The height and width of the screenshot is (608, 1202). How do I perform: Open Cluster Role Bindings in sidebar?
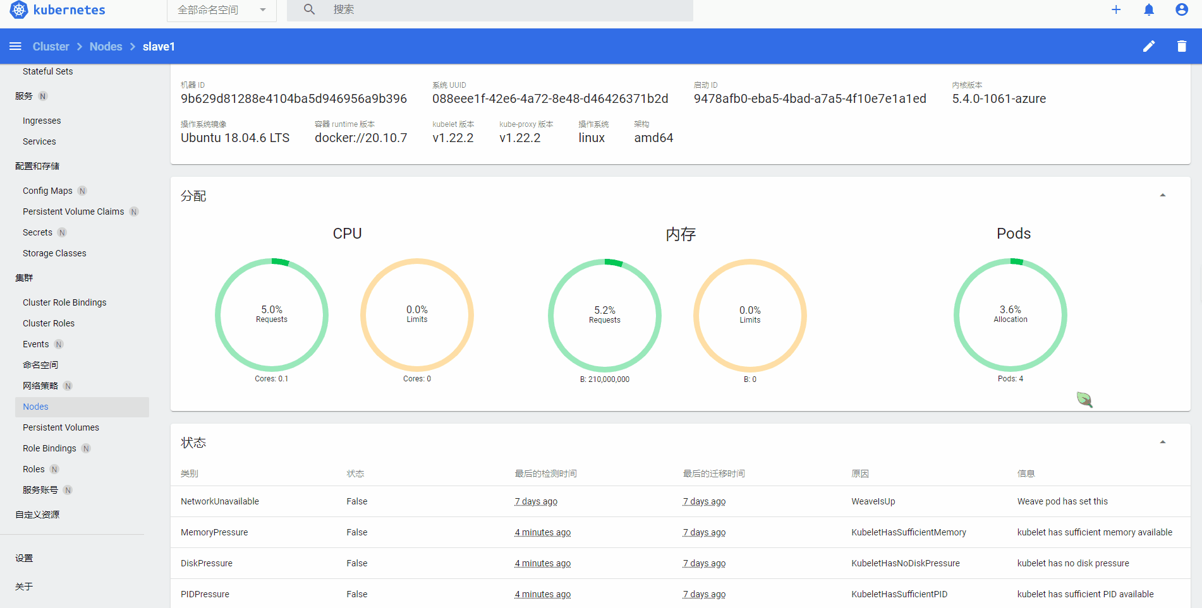click(64, 302)
